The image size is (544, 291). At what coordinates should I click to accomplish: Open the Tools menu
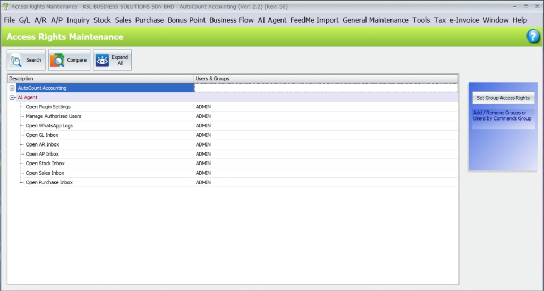click(421, 20)
